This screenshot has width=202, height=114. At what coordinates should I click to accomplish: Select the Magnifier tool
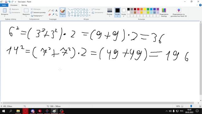(x=56, y=15)
